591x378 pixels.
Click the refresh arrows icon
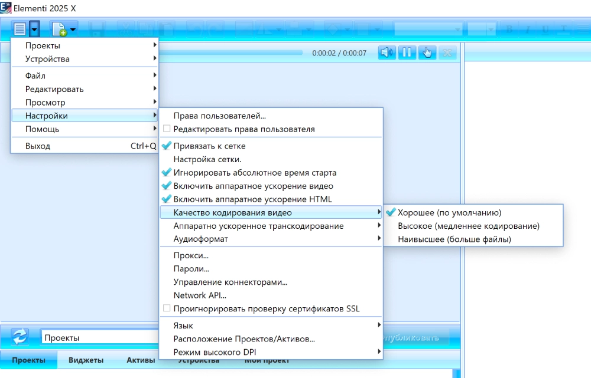20,337
